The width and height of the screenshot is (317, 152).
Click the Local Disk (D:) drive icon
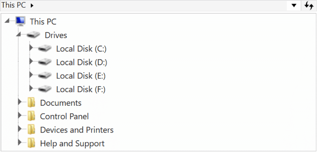(44, 62)
